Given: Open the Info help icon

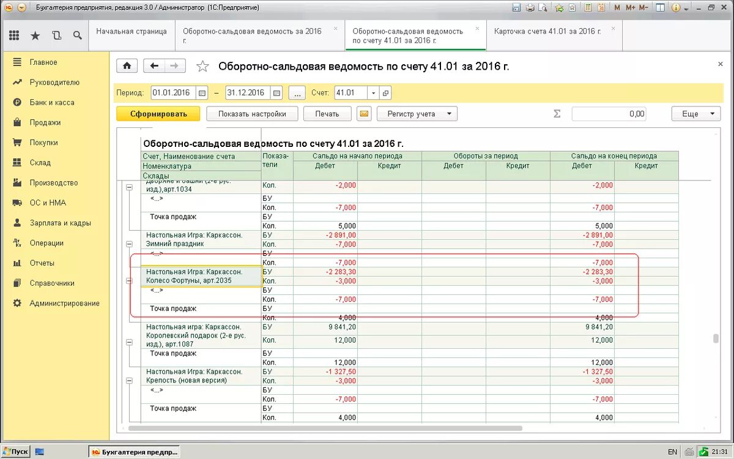Looking at the screenshot, I should point(676,8).
